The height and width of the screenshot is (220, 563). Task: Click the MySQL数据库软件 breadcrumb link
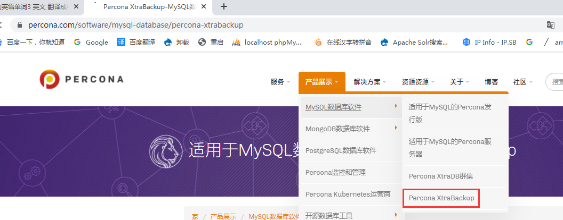coord(274,216)
